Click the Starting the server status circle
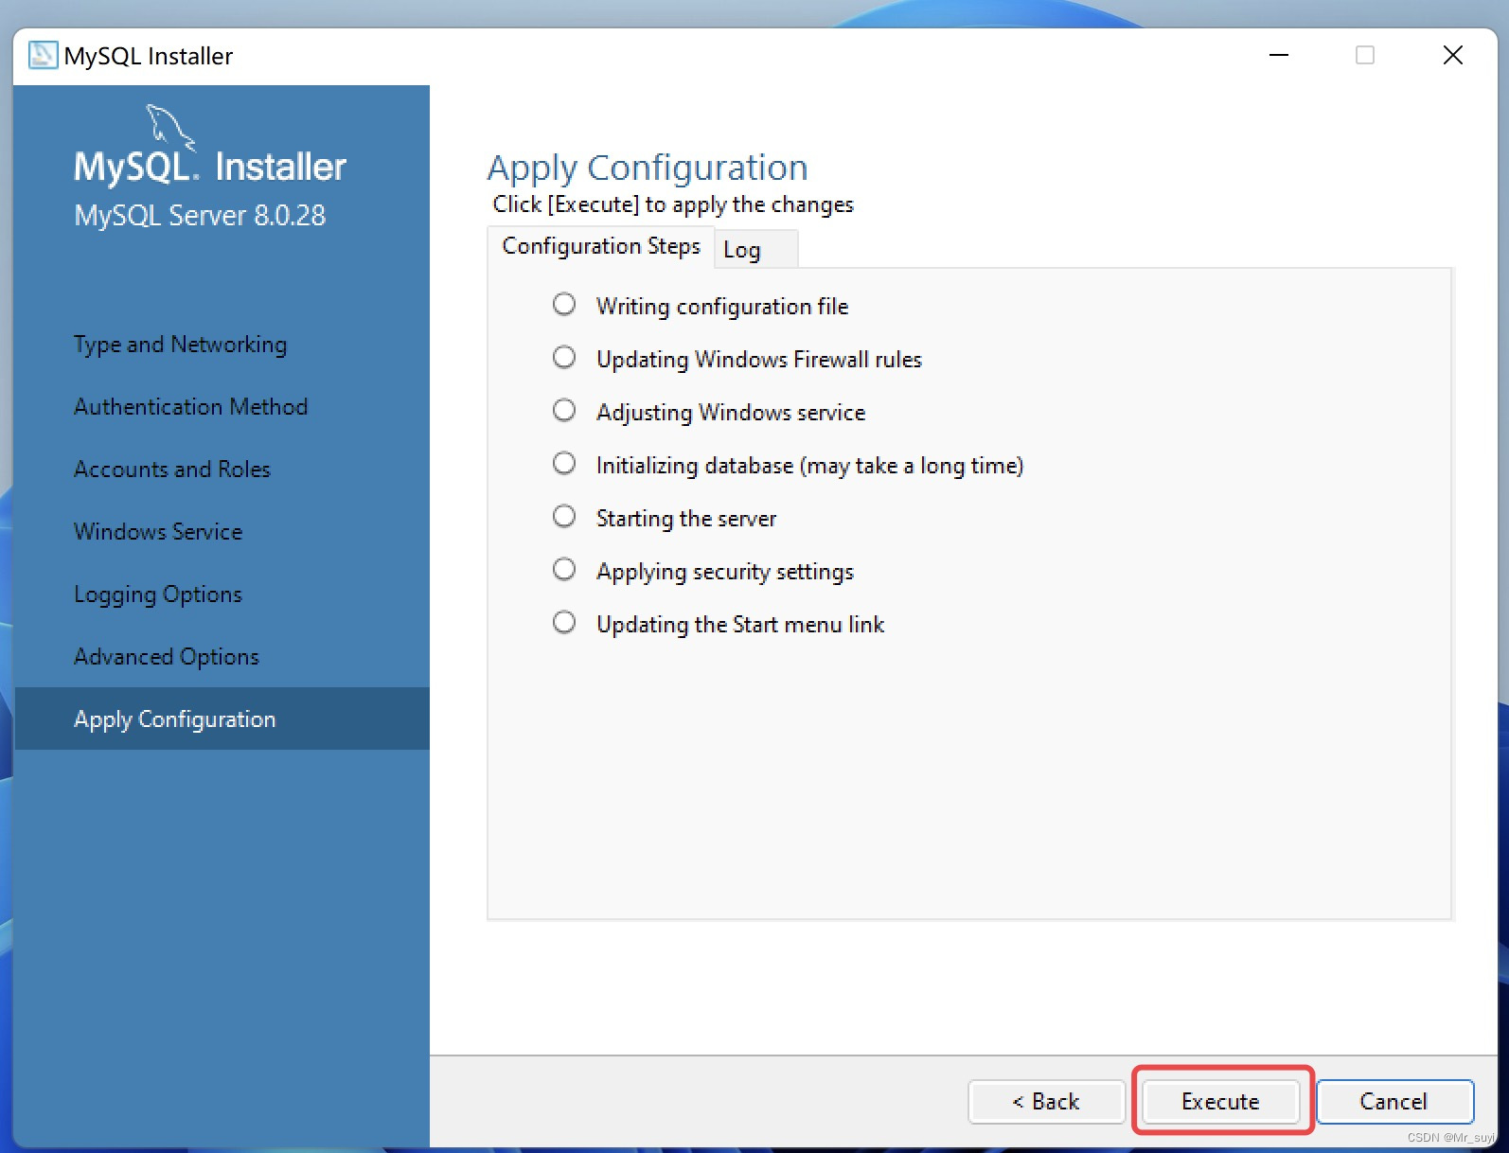This screenshot has width=1509, height=1153. point(564,516)
